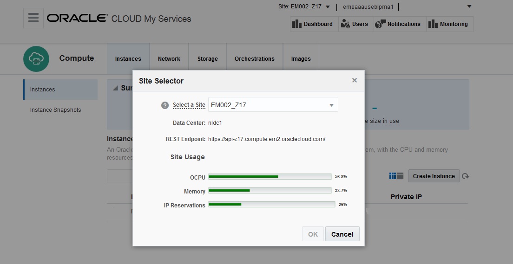Switch to list view of instances
The height and width of the screenshot is (264, 513).
pos(400,176)
